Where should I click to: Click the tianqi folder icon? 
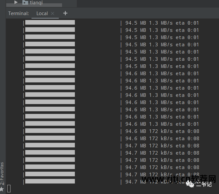(25, 3)
